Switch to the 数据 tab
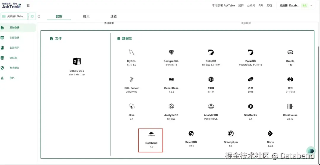 (x=59, y=16)
